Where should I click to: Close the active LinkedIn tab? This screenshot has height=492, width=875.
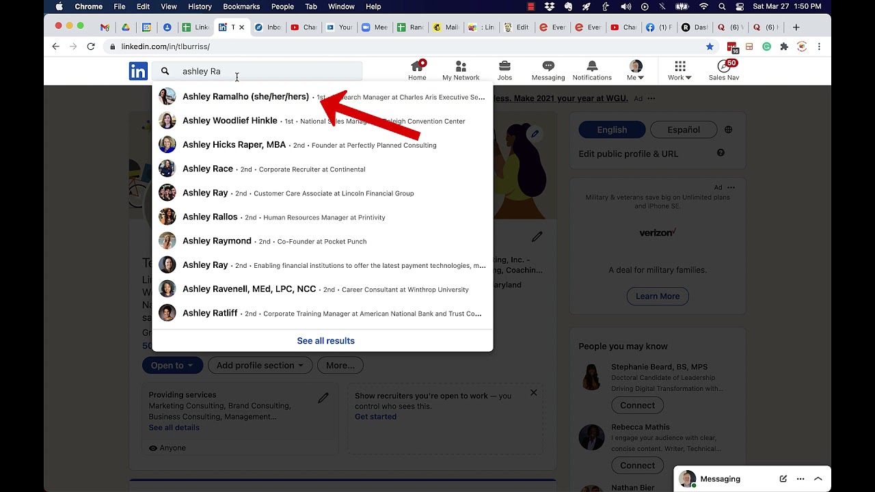point(241,27)
